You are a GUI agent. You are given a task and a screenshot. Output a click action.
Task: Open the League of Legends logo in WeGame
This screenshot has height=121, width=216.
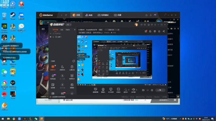[x=41, y=22]
